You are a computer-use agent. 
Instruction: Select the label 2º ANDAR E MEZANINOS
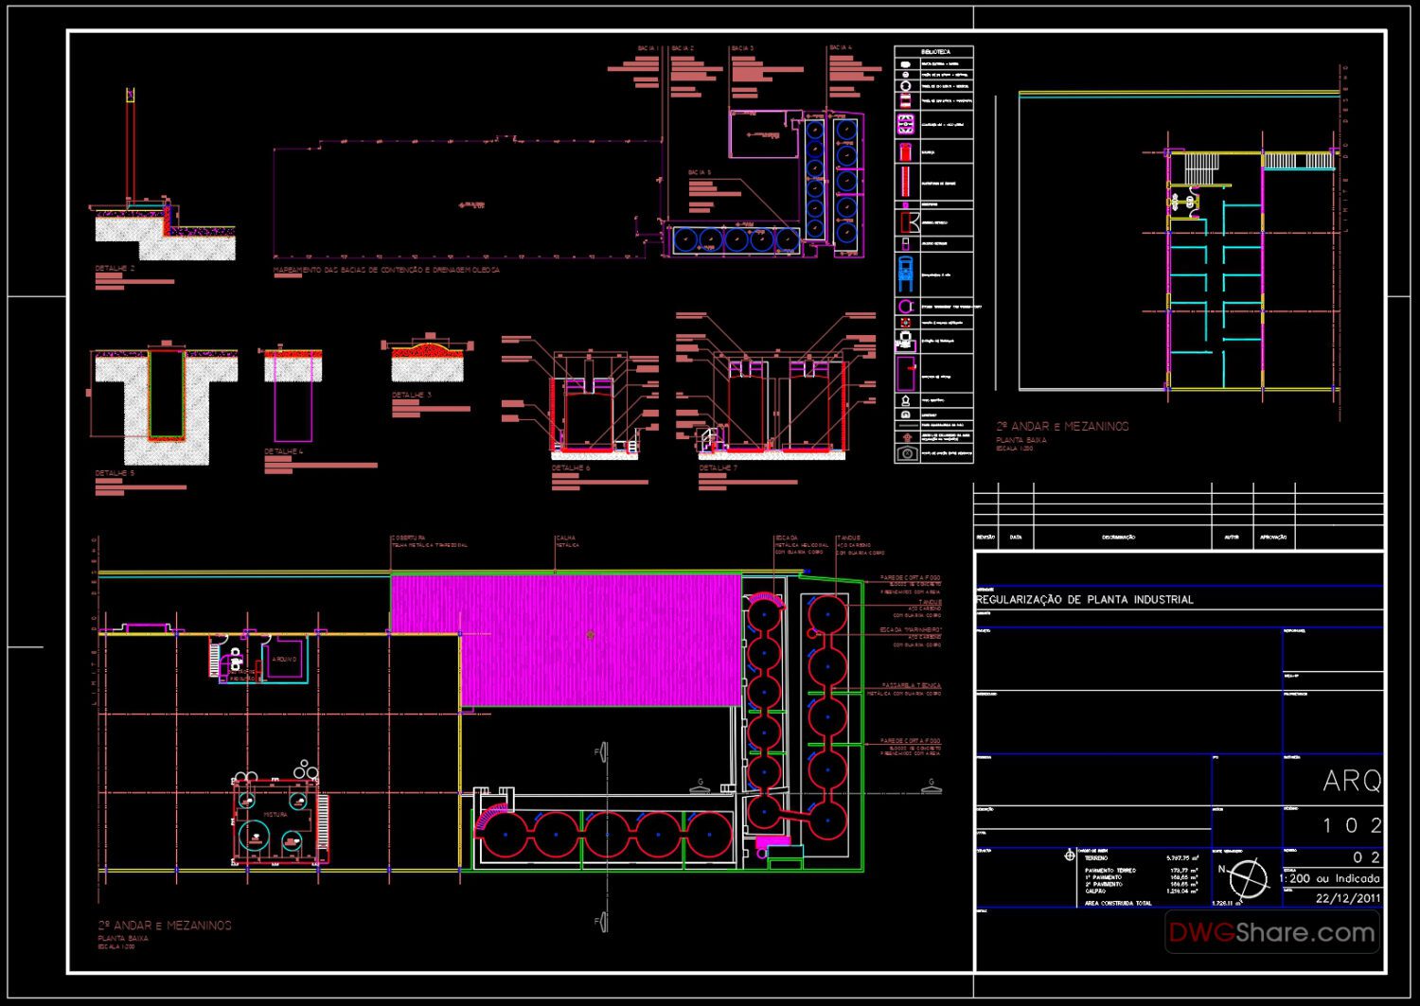(x=166, y=926)
